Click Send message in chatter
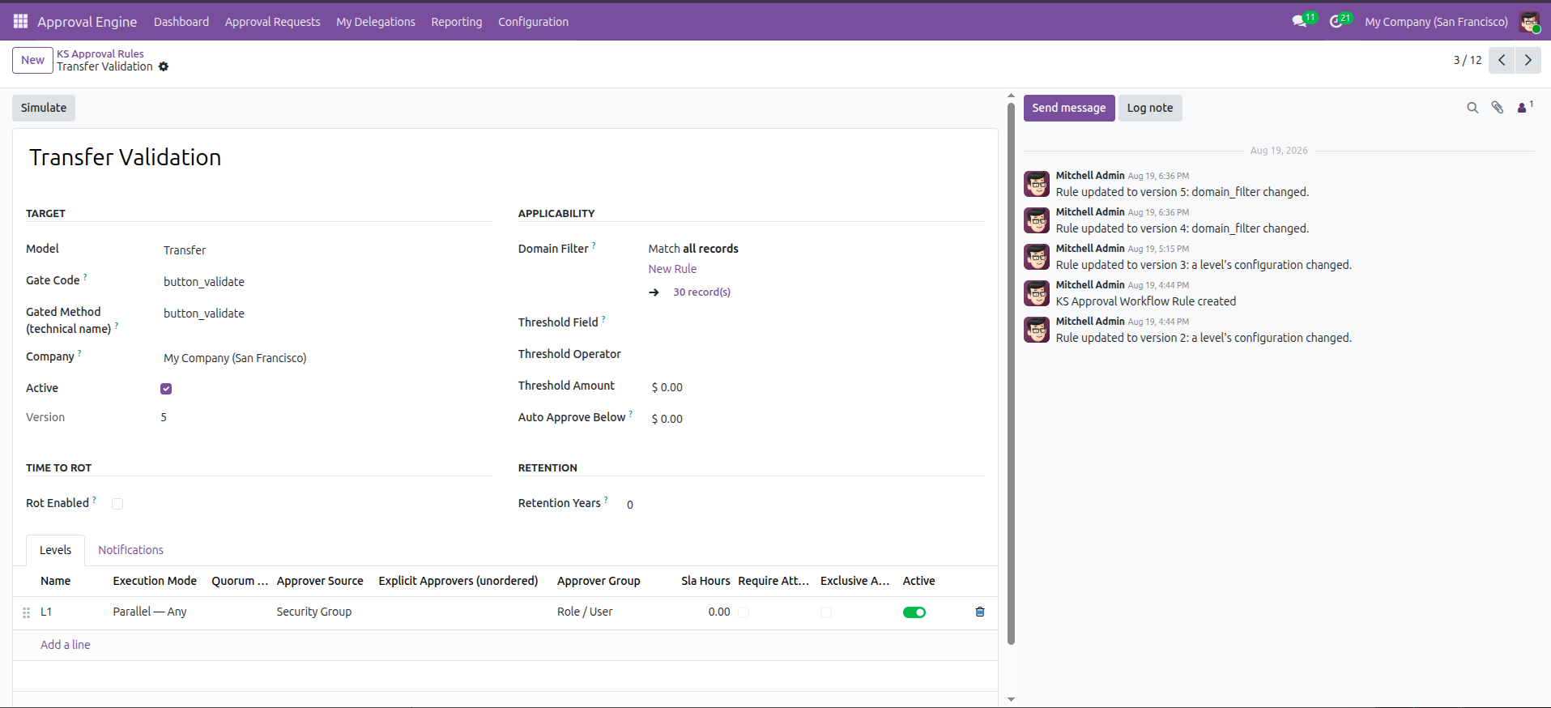 [1069, 108]
